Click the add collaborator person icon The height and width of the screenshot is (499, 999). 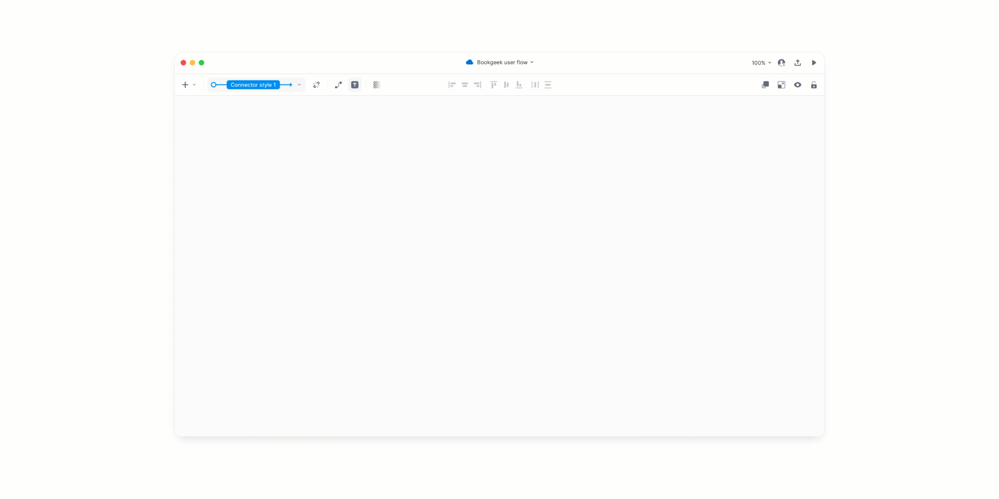(782, 63)
